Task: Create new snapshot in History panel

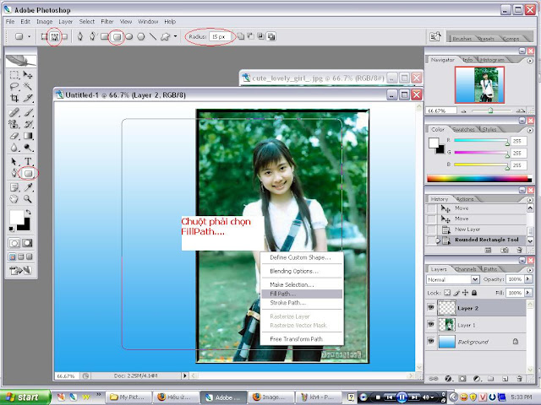Action: (505, 251)
